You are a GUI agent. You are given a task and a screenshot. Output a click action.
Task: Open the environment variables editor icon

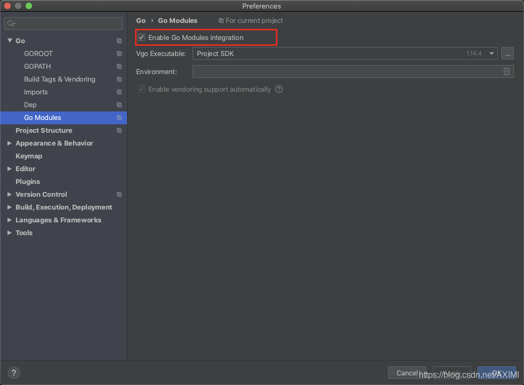point(506,71)
